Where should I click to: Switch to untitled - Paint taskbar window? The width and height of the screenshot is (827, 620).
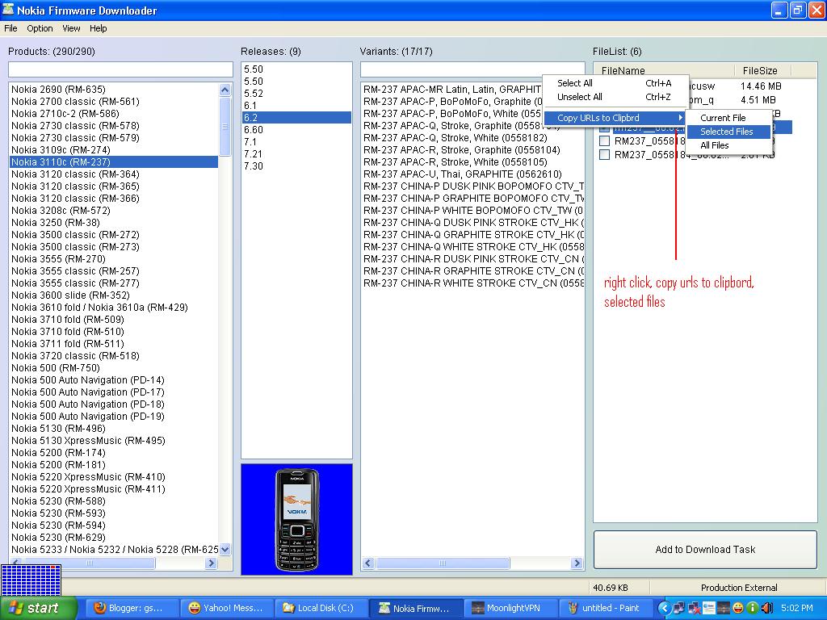pyautogui.click(x=604, y=608)
